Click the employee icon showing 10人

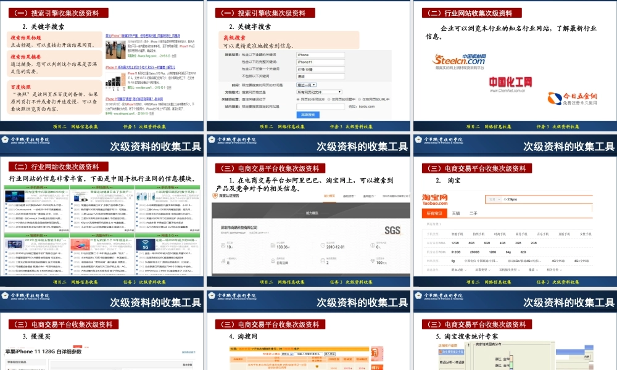tap(223, 245)
